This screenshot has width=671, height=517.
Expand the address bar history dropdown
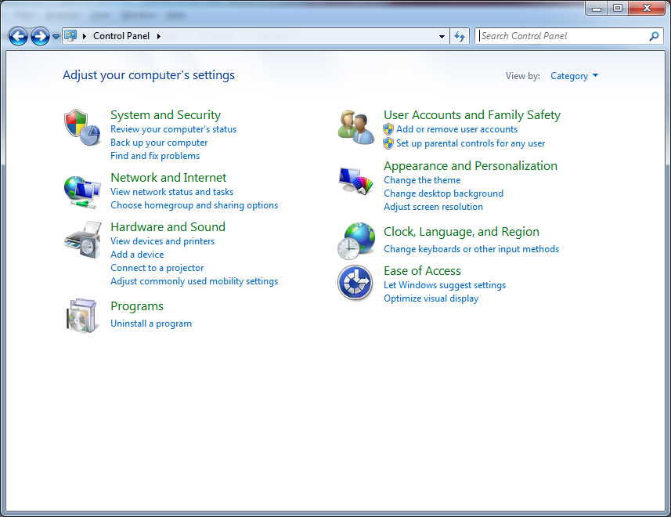pyautogui.click(x=442, y=36)
